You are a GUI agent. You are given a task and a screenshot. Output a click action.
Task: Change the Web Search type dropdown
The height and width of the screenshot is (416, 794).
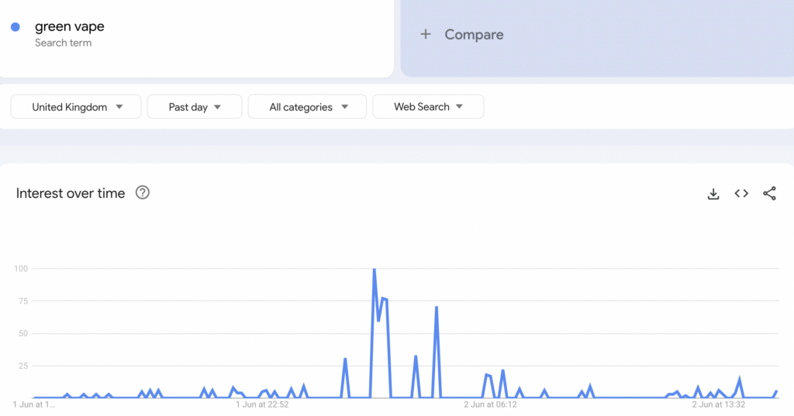pyautogui.click(x=428, y=107)
